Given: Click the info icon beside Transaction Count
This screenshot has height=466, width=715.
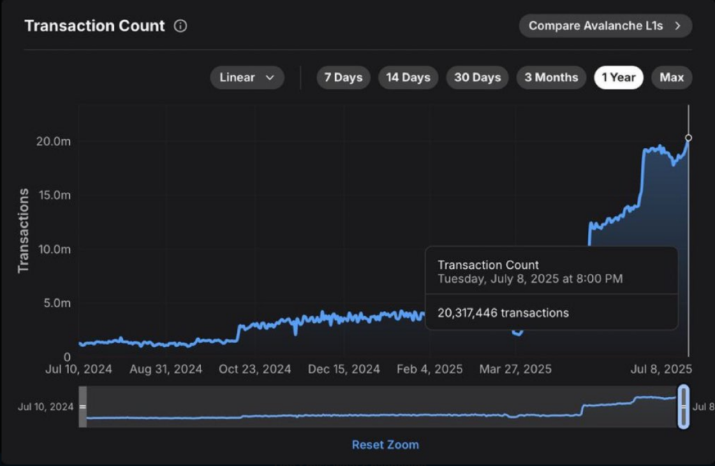Looking at the screenshot, I should [181, 27].
